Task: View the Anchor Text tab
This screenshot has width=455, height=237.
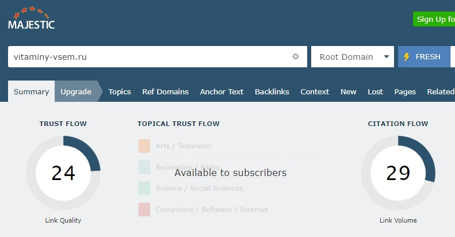Action: [x=221, y=91]
